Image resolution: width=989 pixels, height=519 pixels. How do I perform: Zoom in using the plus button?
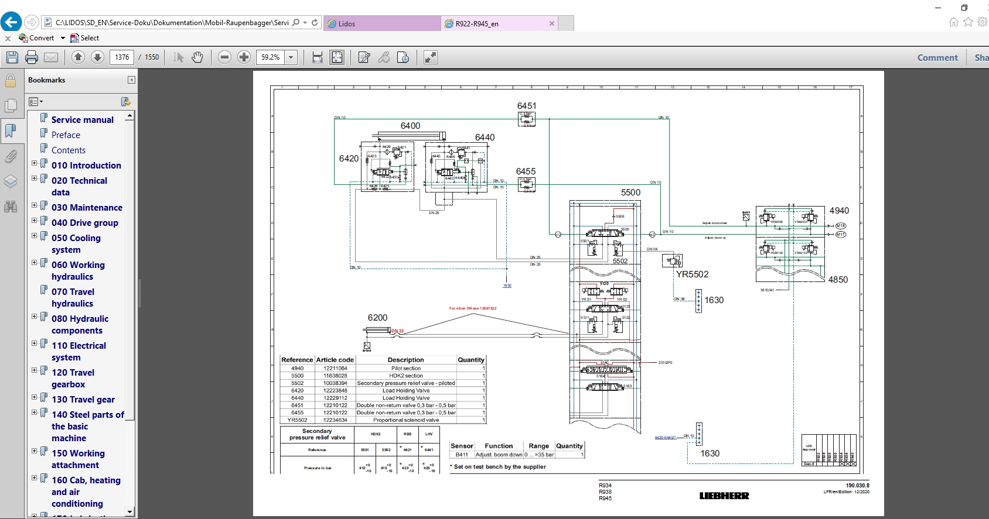point(244,57)
